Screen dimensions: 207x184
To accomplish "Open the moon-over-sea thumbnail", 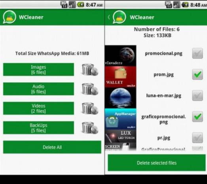I will [x=121, y=98].
